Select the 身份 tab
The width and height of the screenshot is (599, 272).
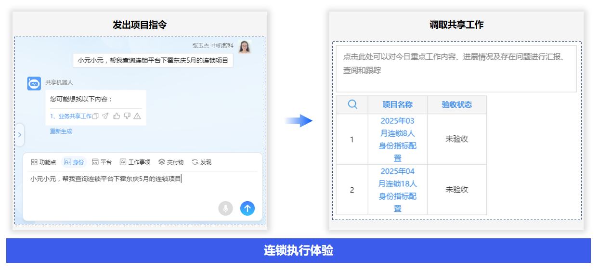tap(75, 162)
